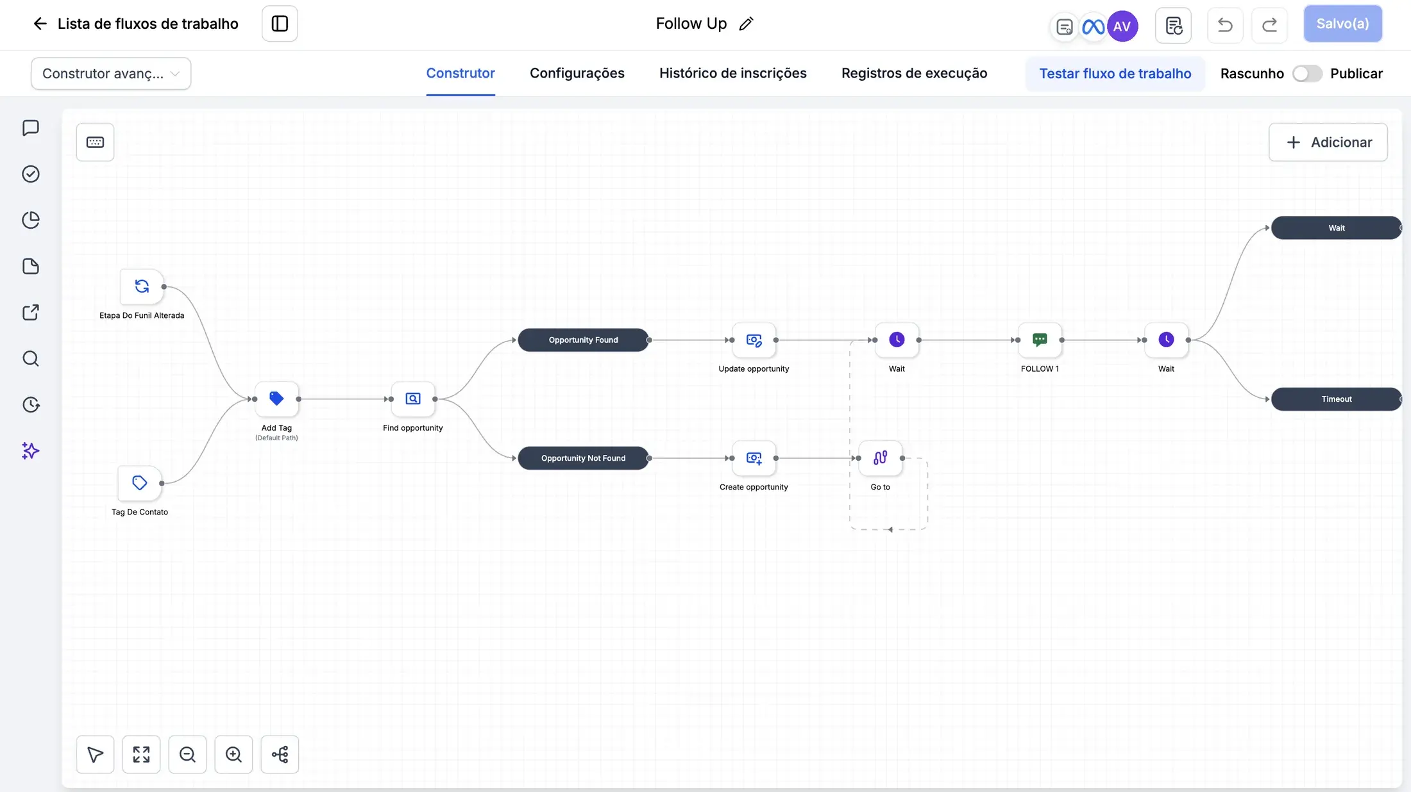Open the comments sidebar icon

[x=31, y=128]
